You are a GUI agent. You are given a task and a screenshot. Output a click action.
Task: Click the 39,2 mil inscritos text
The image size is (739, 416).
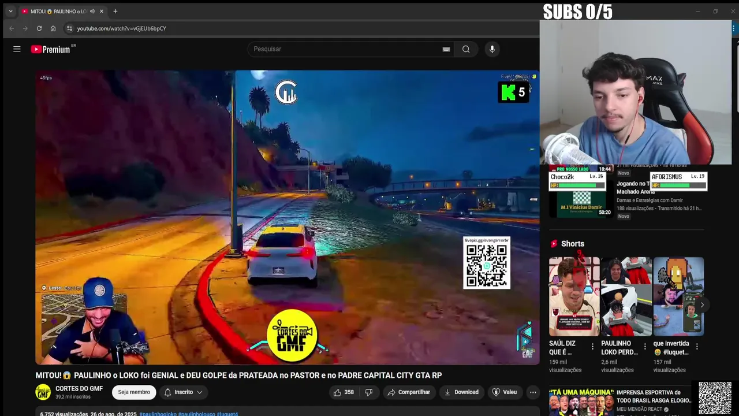click(x=73, y=397)
